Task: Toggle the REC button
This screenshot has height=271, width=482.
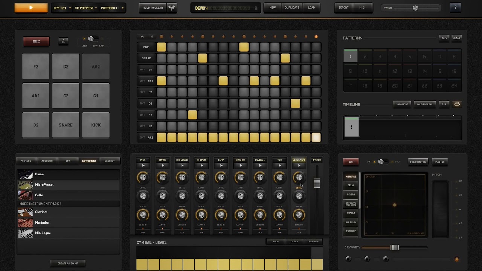Action: pyautogui.click(x=36, y=41)
